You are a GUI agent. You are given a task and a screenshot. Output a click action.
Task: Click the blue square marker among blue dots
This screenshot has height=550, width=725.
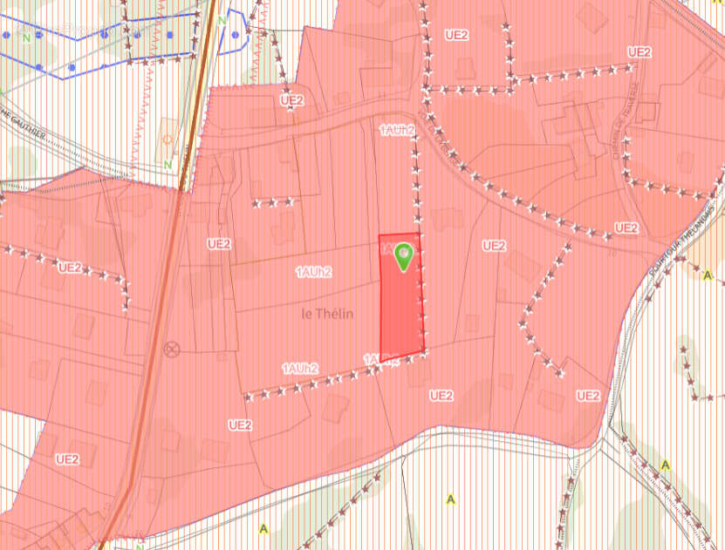pyautogui.click(x=170, y=35)
